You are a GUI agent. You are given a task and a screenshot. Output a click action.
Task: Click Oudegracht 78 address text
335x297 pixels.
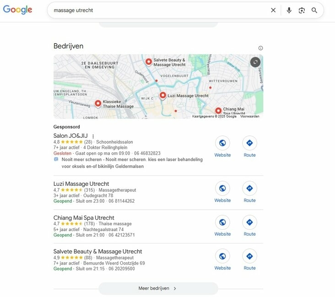click(x=98, y=195)
